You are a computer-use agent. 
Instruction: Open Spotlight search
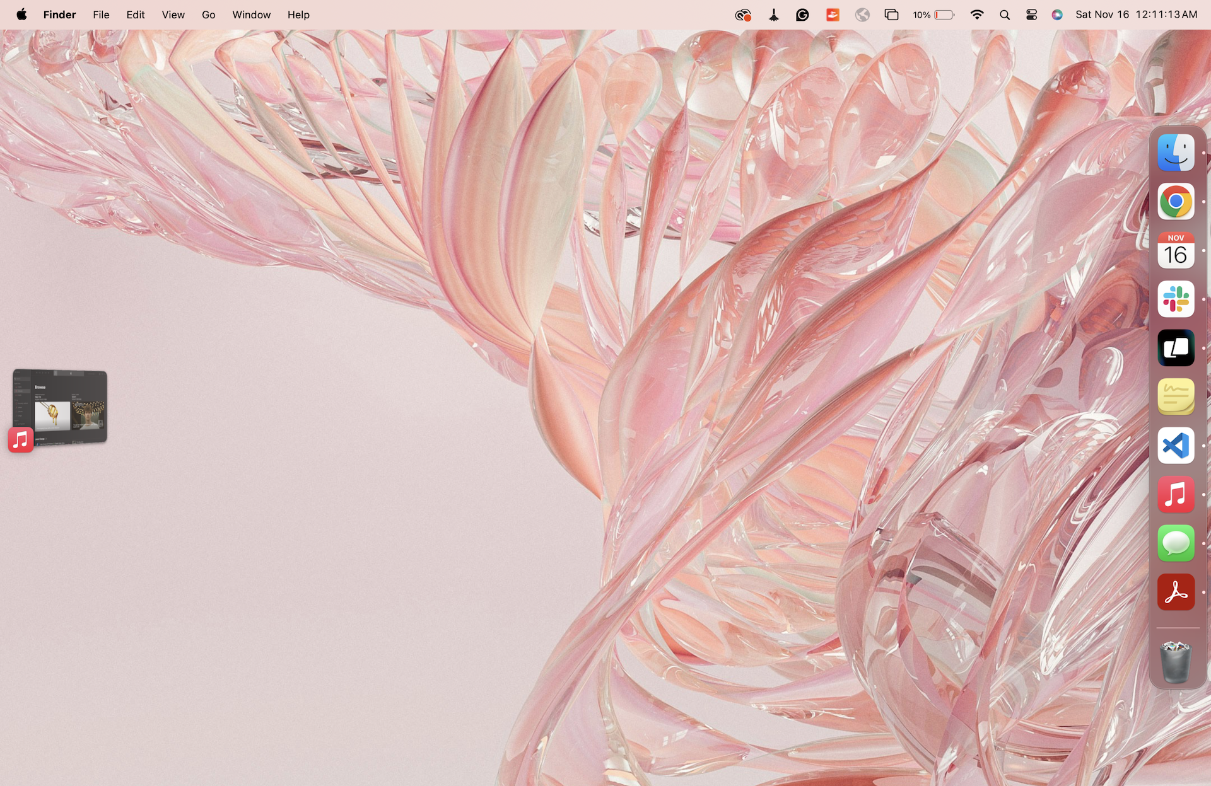tap(1005, 14)
